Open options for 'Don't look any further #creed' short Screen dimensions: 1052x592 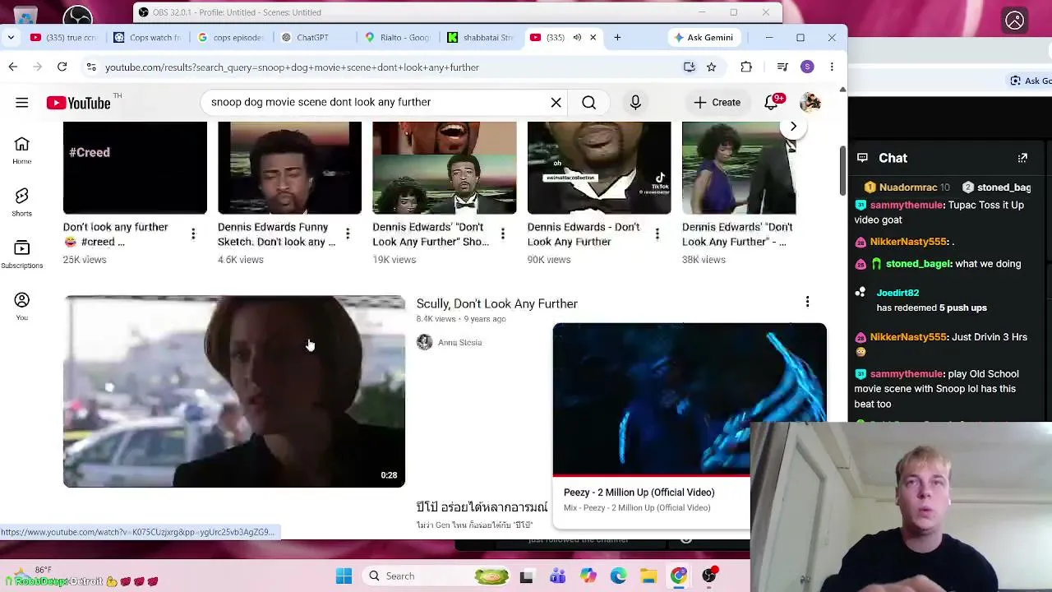(193, 234)
